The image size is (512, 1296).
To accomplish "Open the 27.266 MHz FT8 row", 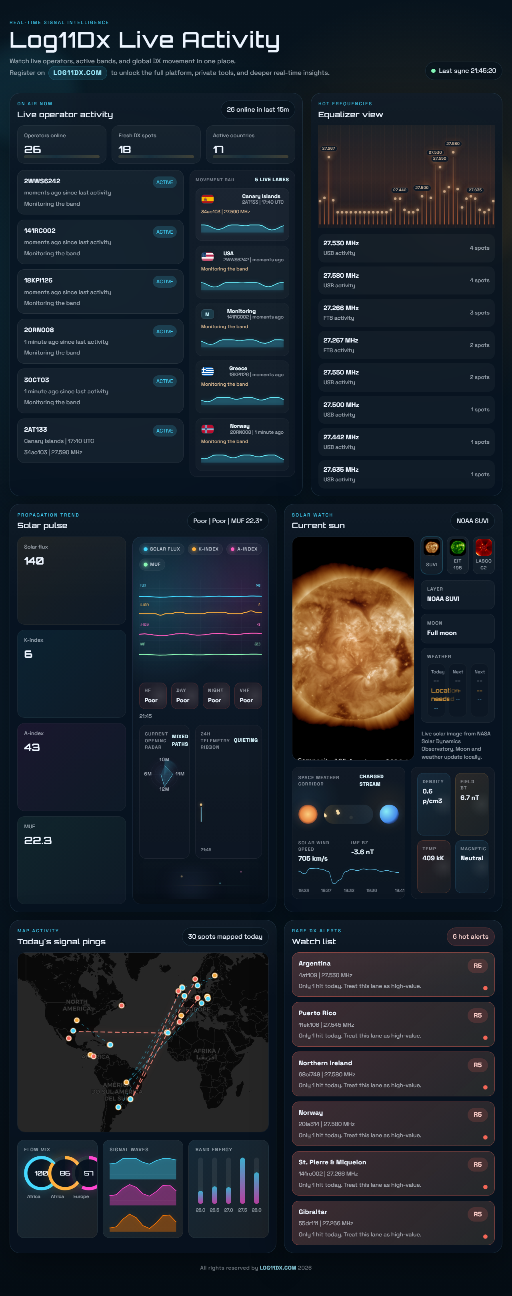I will click(406, 312).
